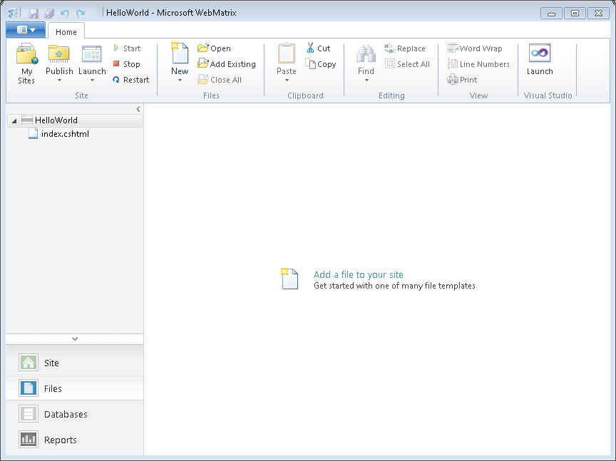Viewport: 616px width, 461px height.
Task: Click the new file icon in center pane
Action: (289, 279)
